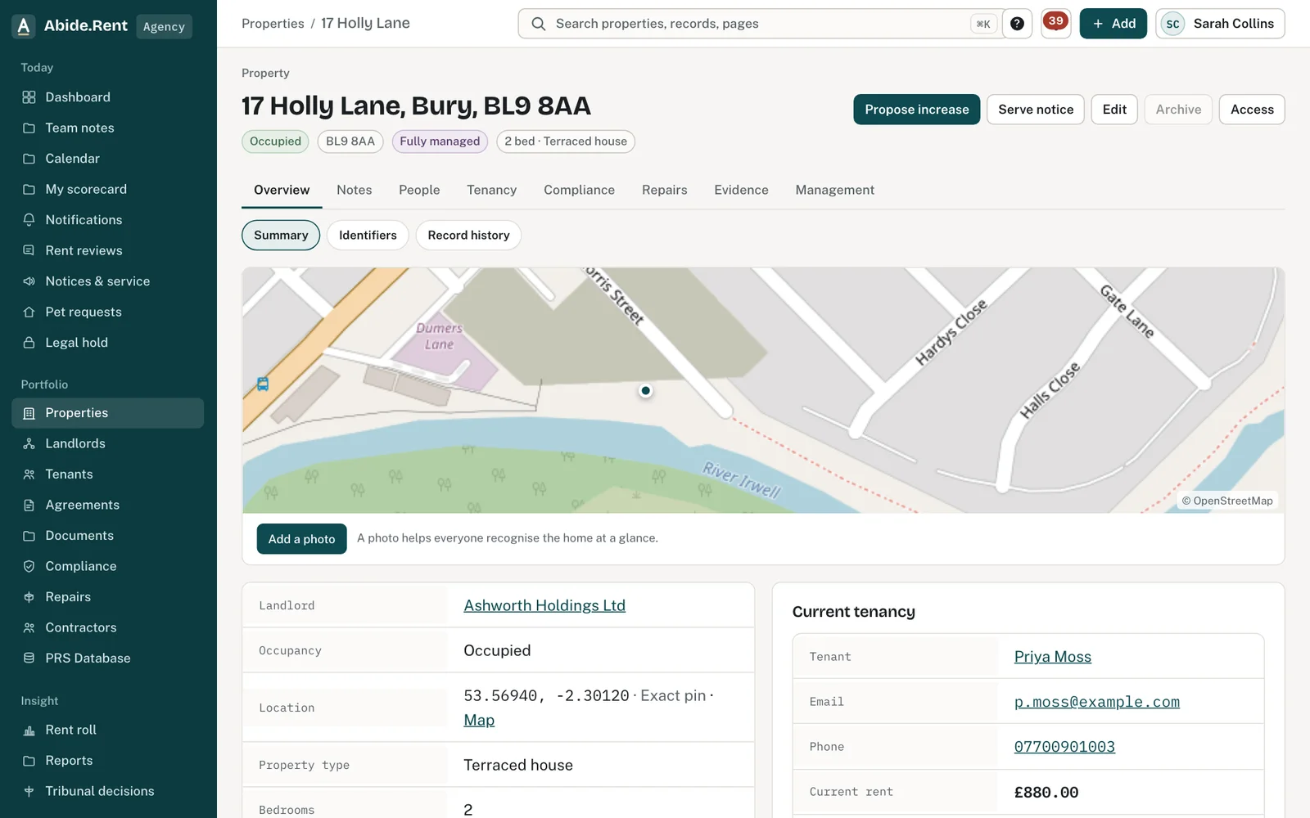Screen dimensions: 1310x818
Task: Click the Notices & service megaphone icon
Action: [x=29, y=281]
